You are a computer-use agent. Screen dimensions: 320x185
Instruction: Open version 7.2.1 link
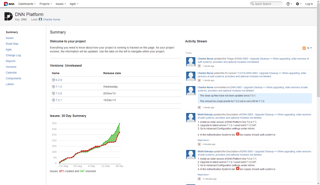[x=59, y=100]
